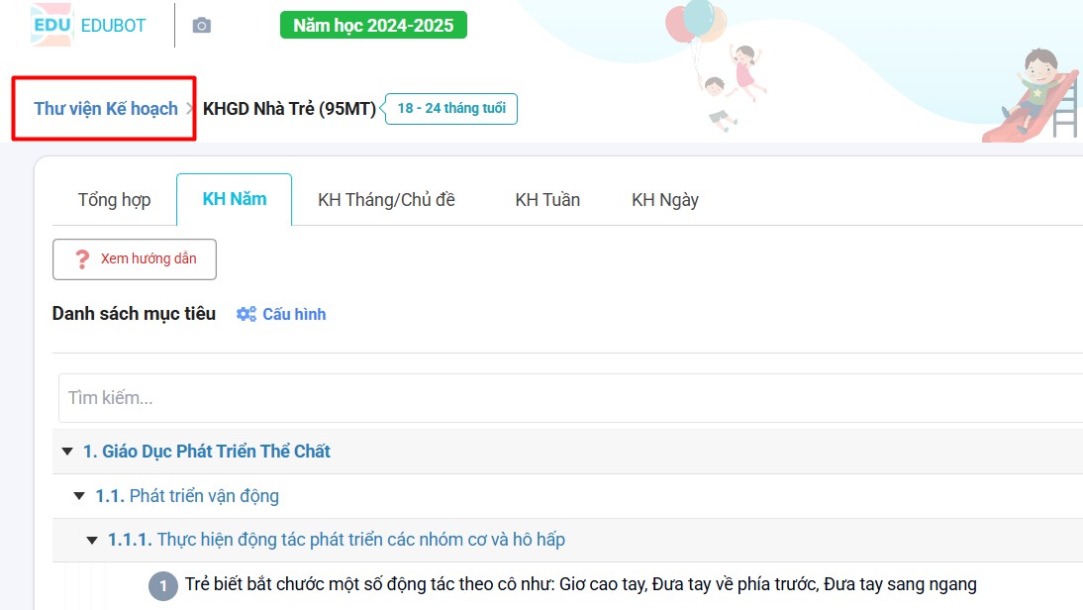Image resolution: width=1083 pixels, height=610 pixels.
Task: Click the Tìm kiếm search field
Action: coord(564,398)
